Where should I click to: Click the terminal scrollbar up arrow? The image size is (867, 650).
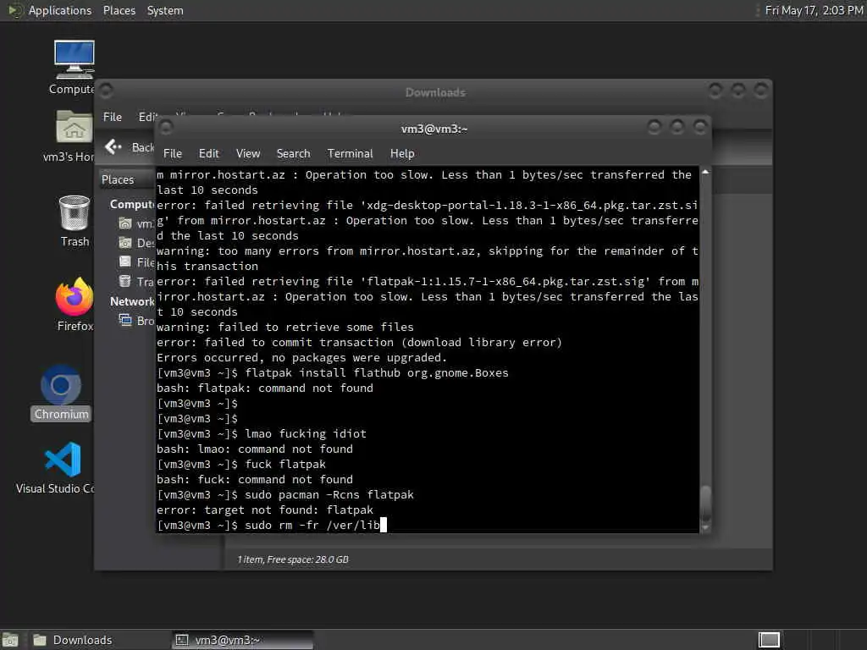[705, 173]
